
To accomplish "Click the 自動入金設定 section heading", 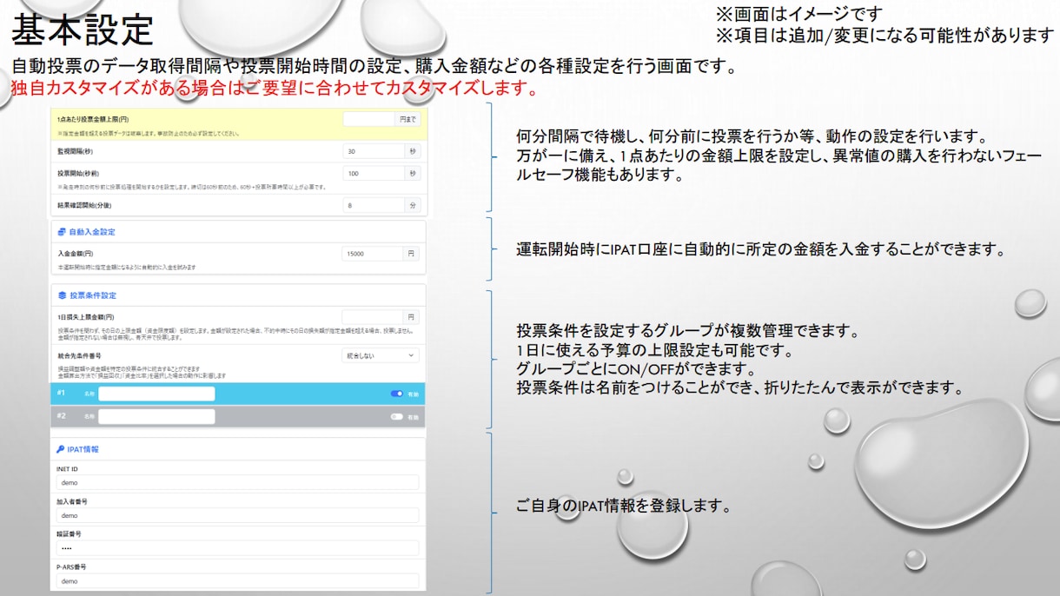I will click(92, 232).
